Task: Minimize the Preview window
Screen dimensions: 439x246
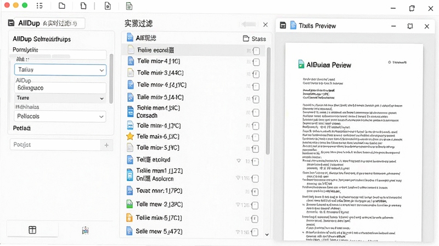Action: [x=393, y=26]
